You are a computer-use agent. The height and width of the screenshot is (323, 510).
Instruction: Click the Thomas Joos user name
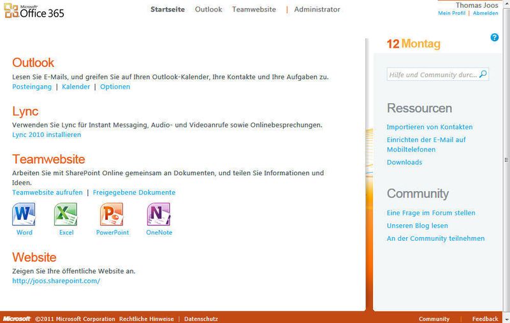click(477, 5)
